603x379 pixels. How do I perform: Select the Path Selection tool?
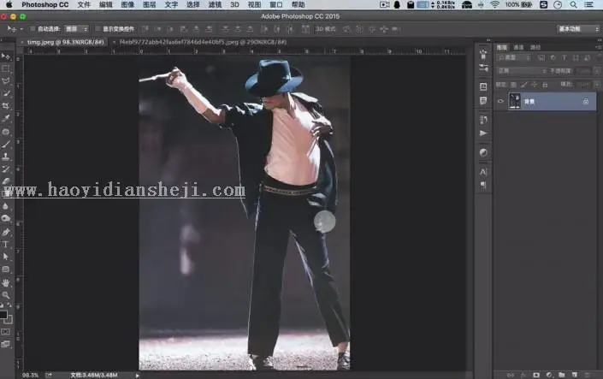click(x=6, y=257)
